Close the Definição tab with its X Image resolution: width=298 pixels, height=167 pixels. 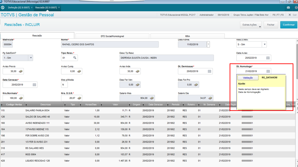click(x=32, y=7)
